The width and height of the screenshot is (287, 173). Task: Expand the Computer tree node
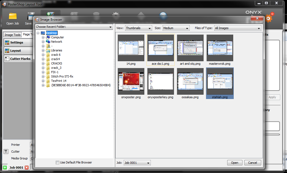coord(43,37)
